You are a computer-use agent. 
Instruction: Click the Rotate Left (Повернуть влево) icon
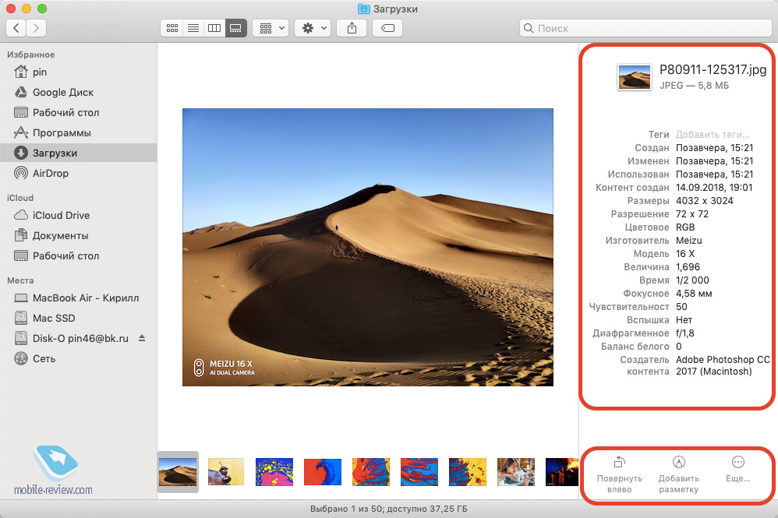pos(620,463)
